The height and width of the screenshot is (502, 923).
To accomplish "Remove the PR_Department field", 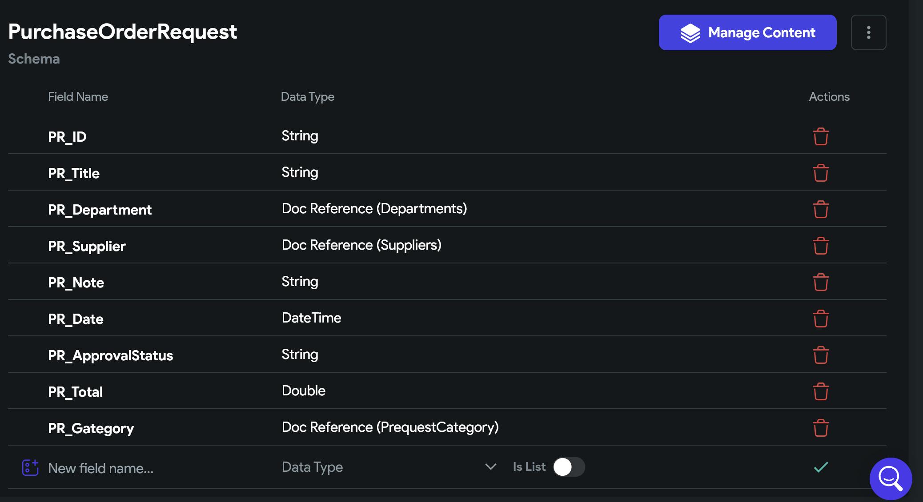I will pyautogui.click(x=821, y=210).
